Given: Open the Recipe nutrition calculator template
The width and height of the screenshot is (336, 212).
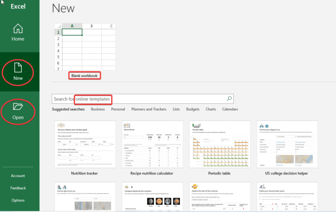Looking at the screenshot, I should pos(152,144).
